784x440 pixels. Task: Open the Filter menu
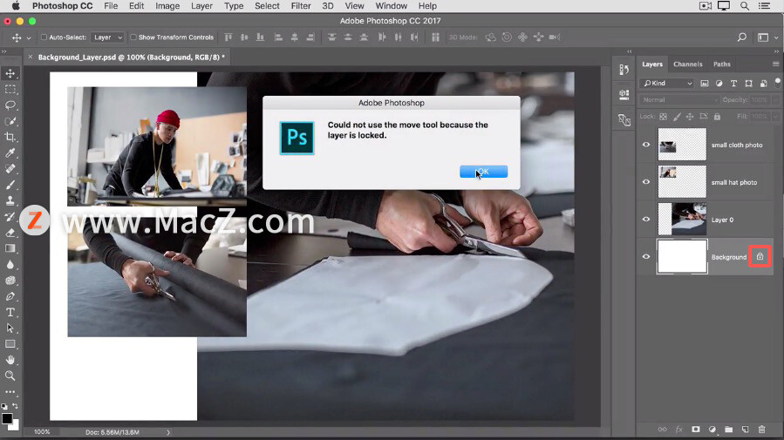point(301,6)
